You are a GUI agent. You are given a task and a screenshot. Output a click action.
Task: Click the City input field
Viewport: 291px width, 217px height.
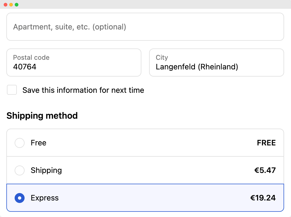(x=216, y=63)
